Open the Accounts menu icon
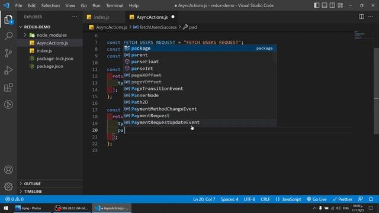This screenshot has height=213, width=379. [8, 170]
